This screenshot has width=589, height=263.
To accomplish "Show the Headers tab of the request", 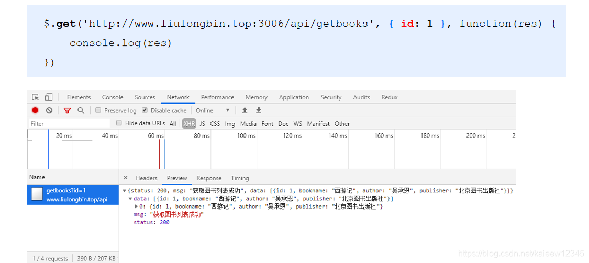I will point(147,178).
